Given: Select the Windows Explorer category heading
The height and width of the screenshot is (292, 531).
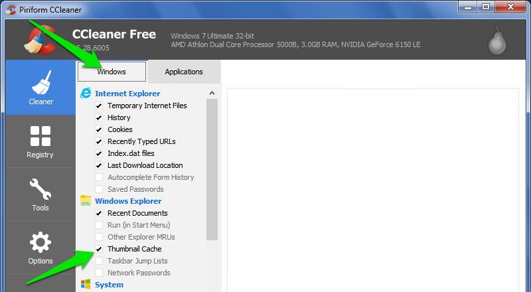Looking at the screenshot, I should click(128, 201).
